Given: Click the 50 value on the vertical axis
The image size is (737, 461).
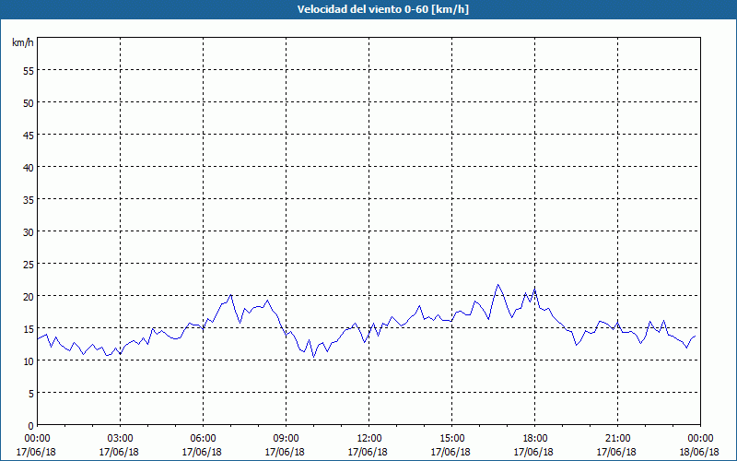Looking at the screenshot, I should 28,103.
